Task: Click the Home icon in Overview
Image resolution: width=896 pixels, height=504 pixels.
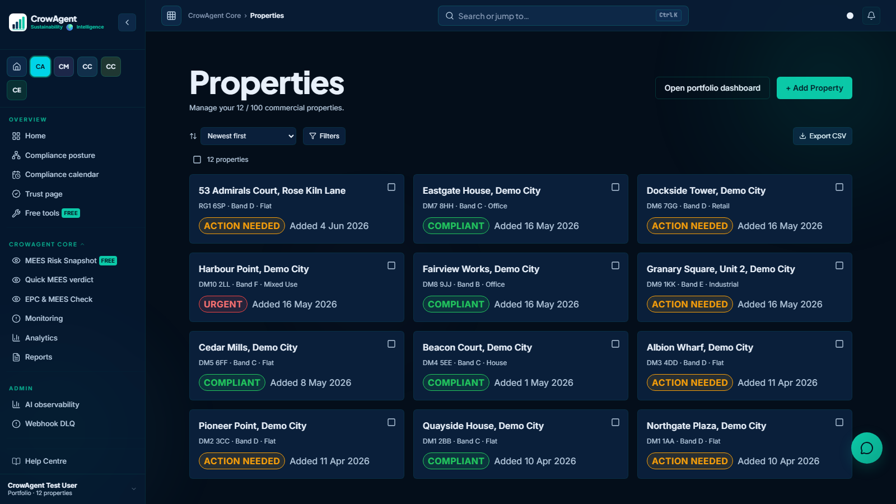Action: [x=16, y=136]
